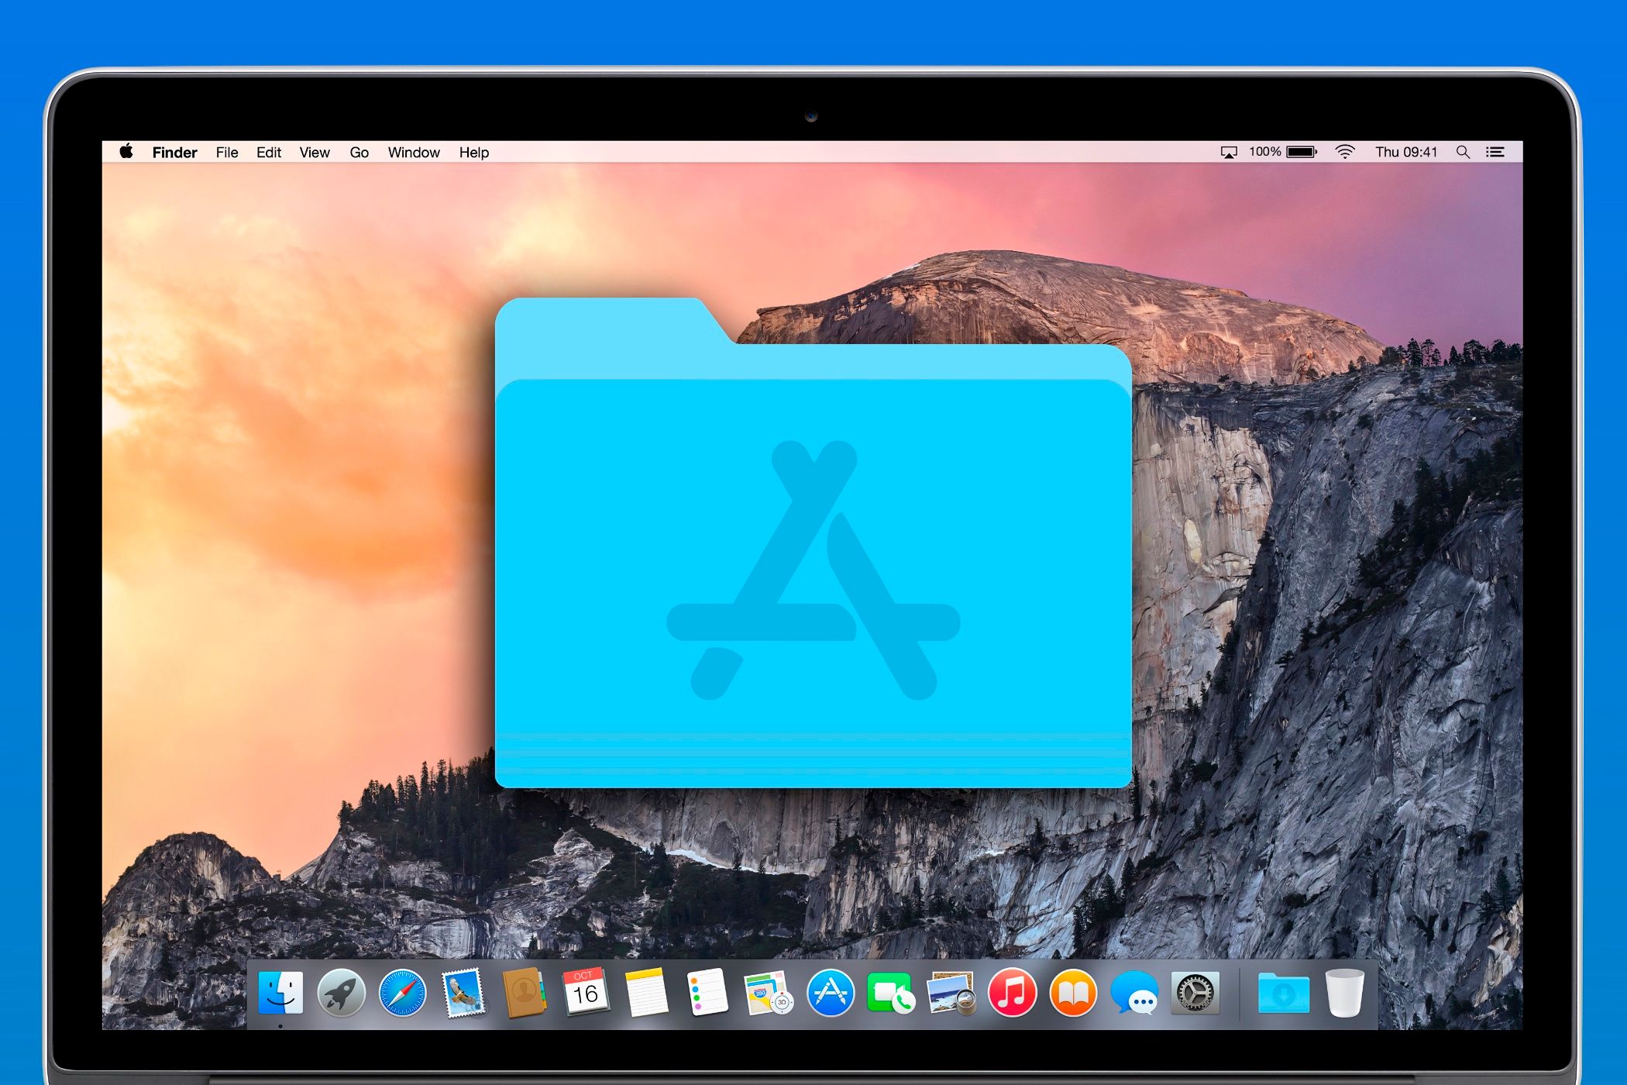Open the Finder File menu
This screenshot has height=1085, width=1627.
click(x=226, y=152)
